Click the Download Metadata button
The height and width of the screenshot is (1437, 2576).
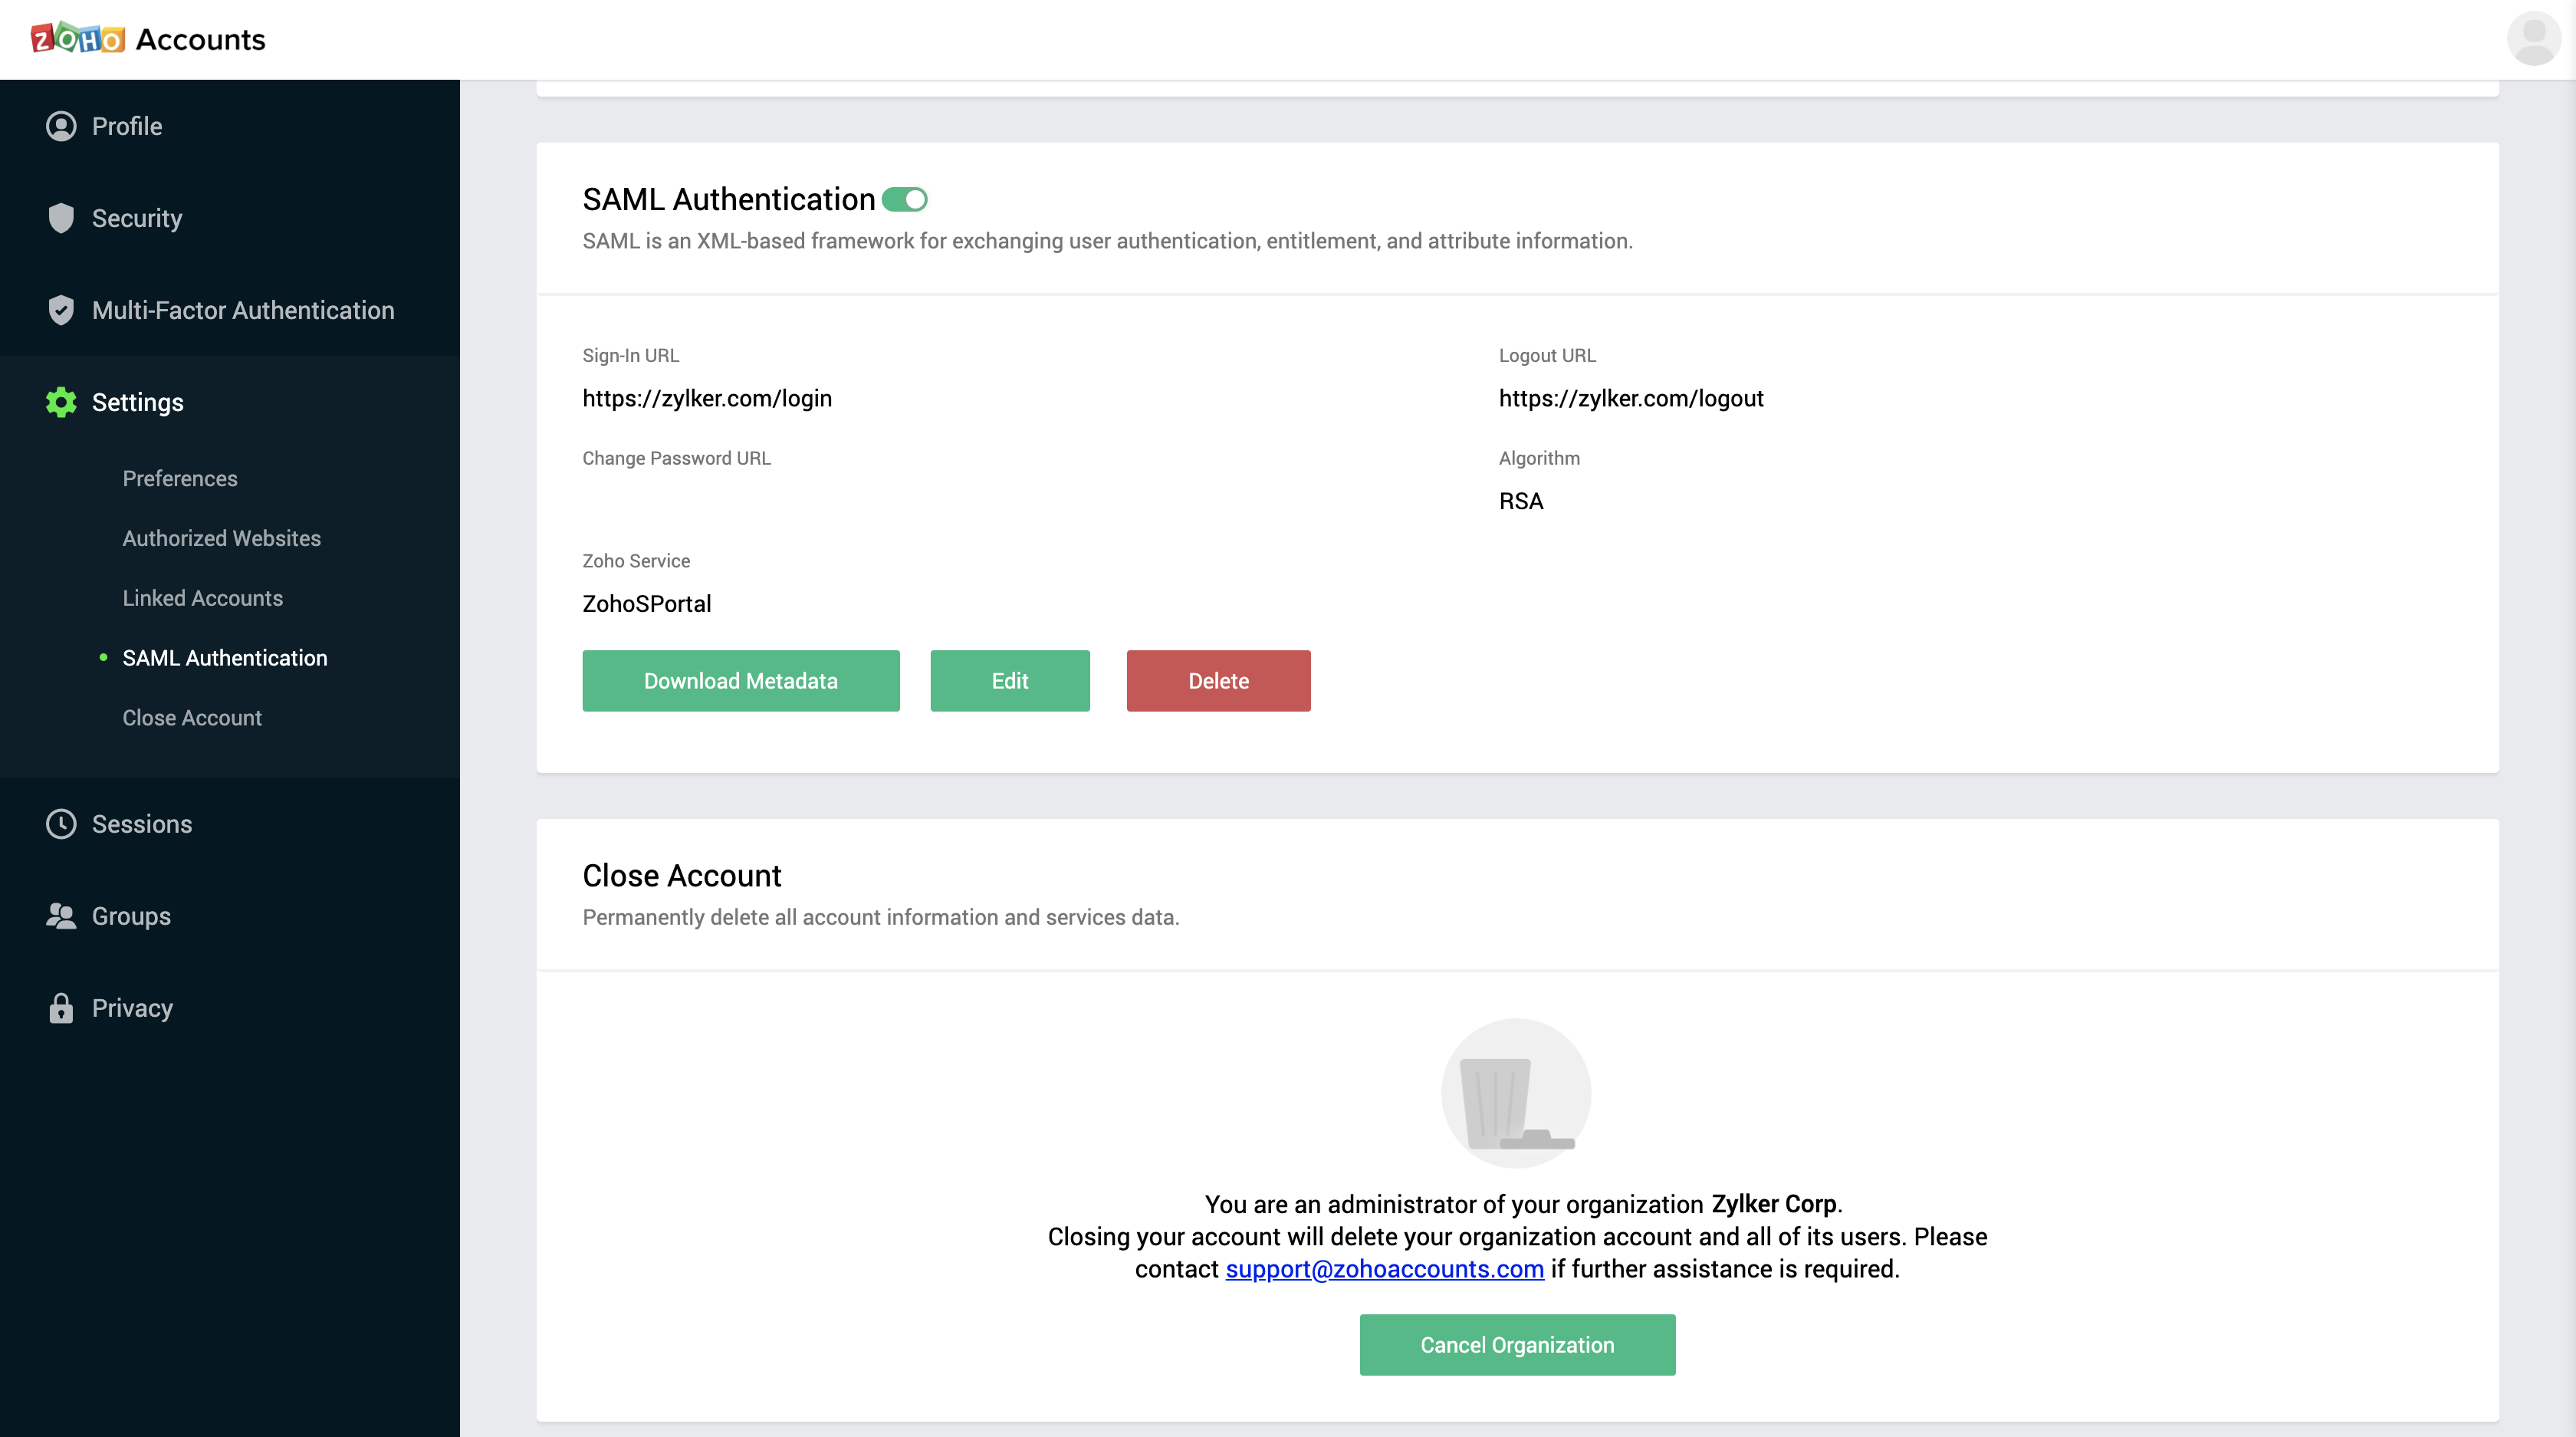(741, 681)
